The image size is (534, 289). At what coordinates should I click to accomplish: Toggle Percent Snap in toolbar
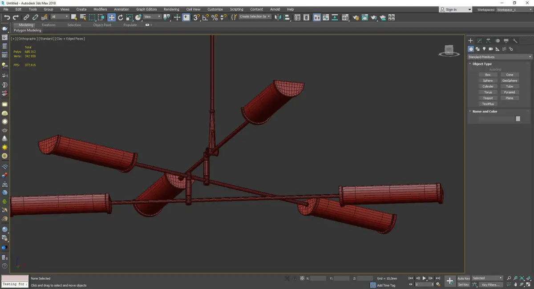[214, 17]
